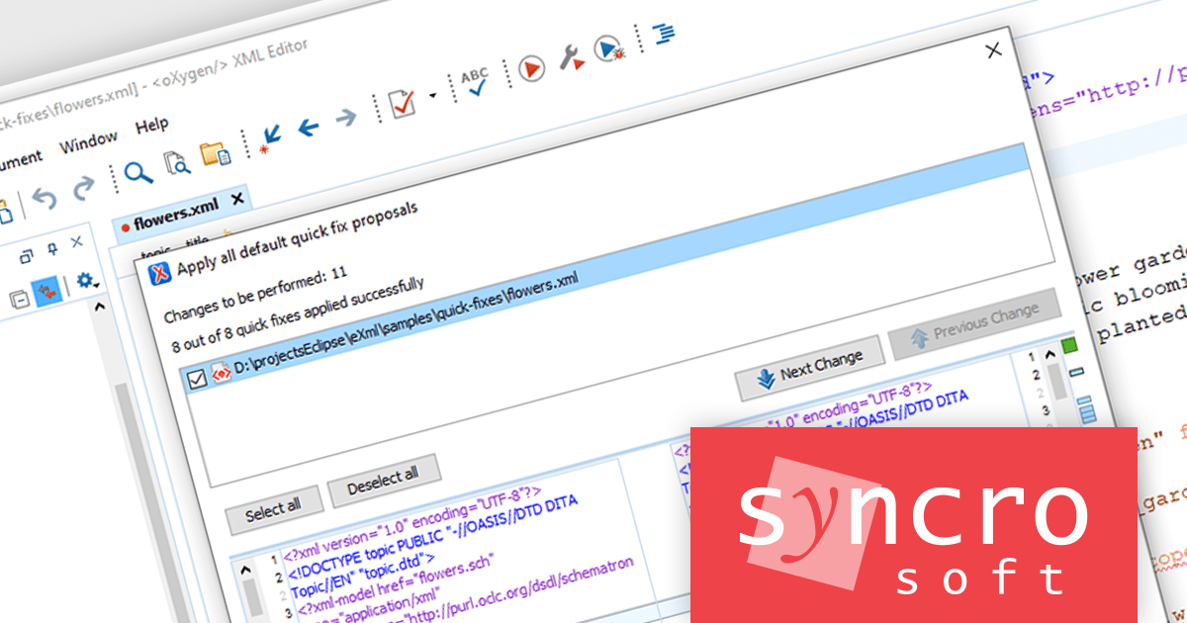Click the Format and Indent icon in the toolbar
The width and height of the screenshot is (1187, 623).
pyautogui.click(x=665, y=34)
